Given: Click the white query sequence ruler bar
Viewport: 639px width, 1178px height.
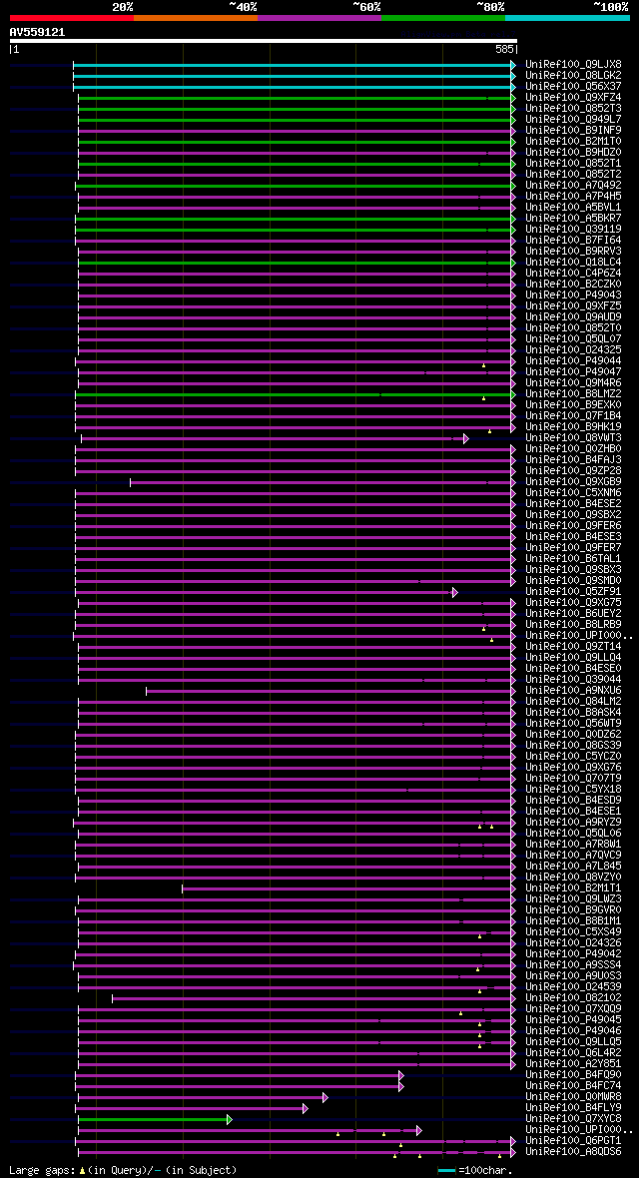Looking at the screenshot, I should pyautogui.click(x=264, y=41).
